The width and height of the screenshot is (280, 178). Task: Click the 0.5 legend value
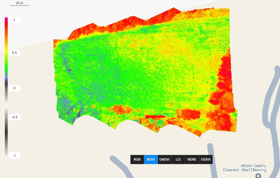(14, 53)
